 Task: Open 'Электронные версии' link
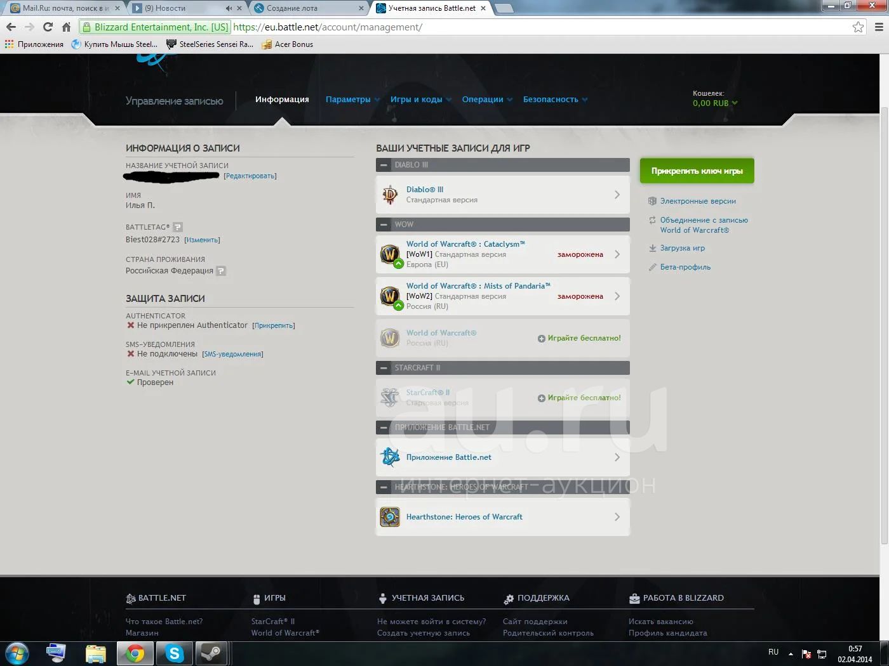pyautogui.click(x=698, y=201)
